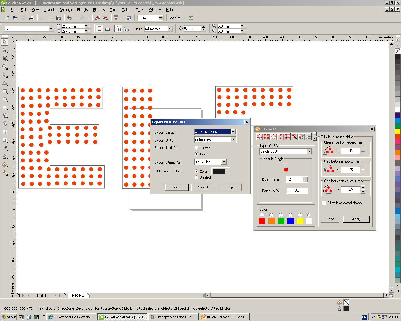The image size is (401, 321).
Task: Select the Eyedropper tool in the toolbox
Action: [5, 148]
